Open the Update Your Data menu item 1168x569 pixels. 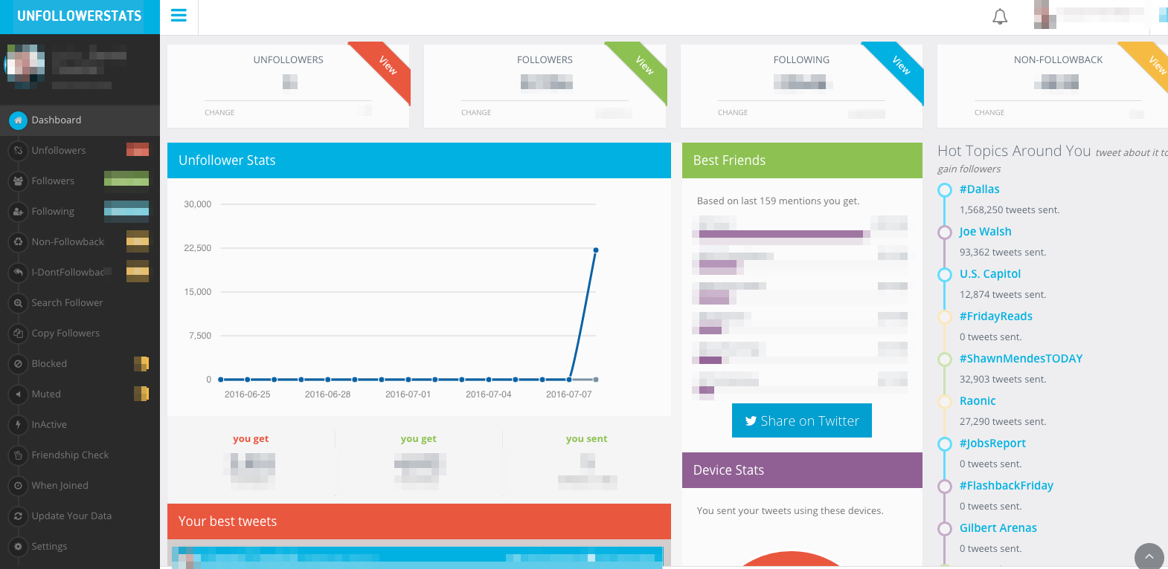click(x=80, y=516)
